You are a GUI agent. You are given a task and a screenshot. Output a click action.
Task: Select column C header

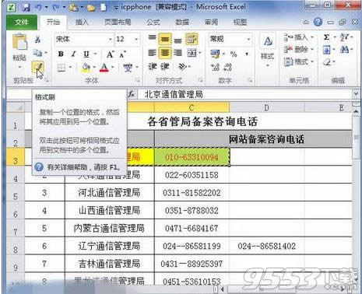click(192, 107)
